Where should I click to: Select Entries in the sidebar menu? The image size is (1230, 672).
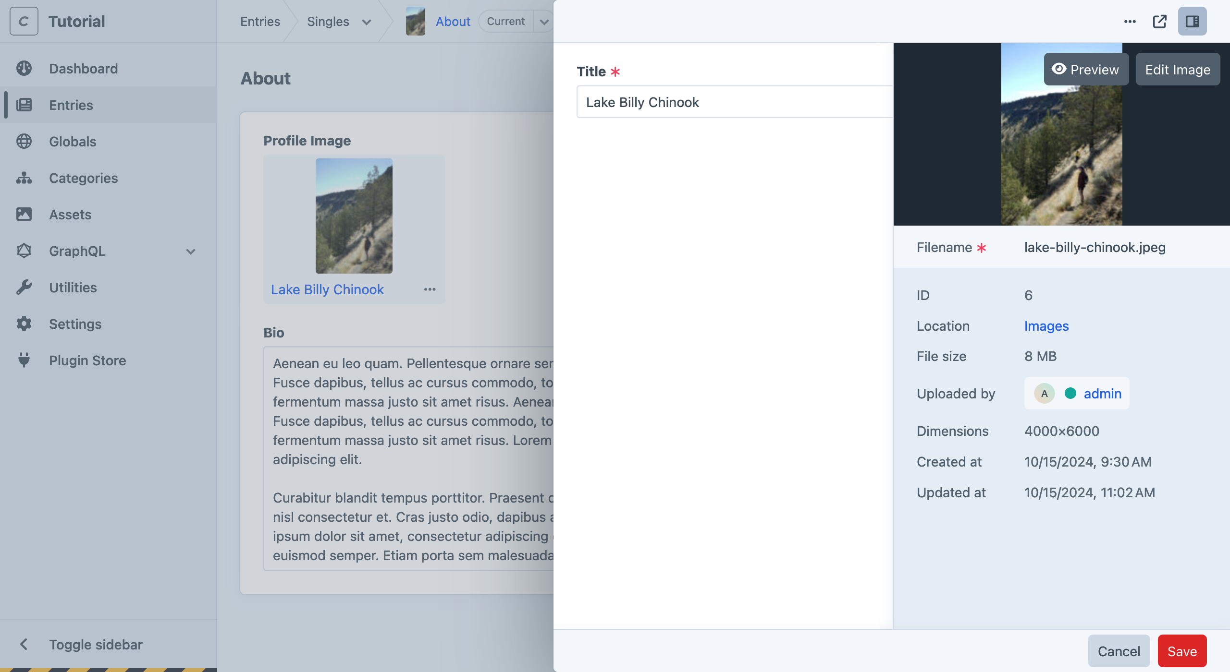coord(71,105)
